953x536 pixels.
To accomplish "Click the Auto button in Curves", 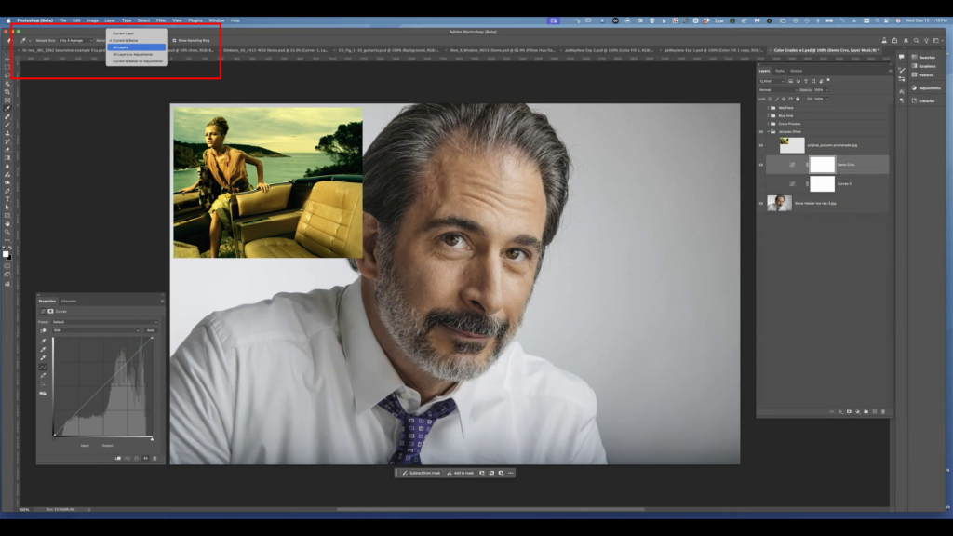I will click(151, 330).
